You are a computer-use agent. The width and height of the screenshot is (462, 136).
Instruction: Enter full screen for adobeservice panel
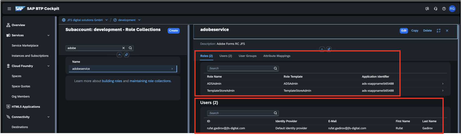click(439, 31)
